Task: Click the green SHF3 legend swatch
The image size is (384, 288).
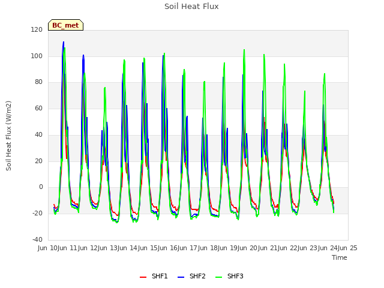Action: tap(218, 277)
